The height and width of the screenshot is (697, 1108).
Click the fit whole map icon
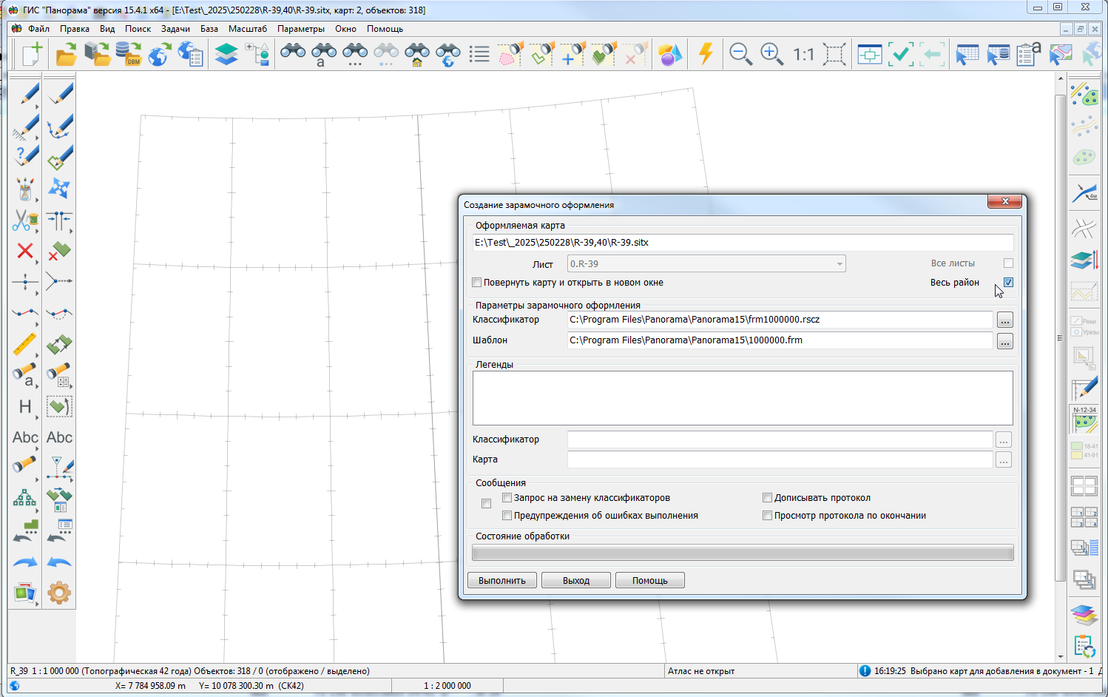[x=834, y=54]
